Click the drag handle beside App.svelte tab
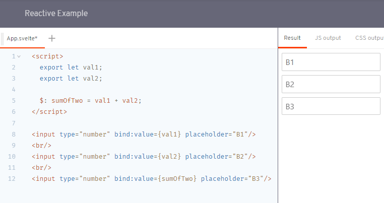Screen dimensions: 384x203 pos(3,38)
